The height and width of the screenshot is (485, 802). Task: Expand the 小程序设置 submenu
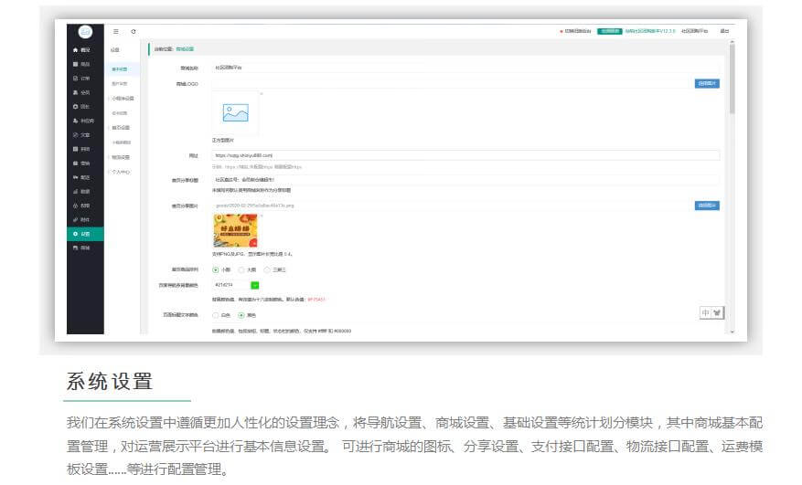pos(122,98)
